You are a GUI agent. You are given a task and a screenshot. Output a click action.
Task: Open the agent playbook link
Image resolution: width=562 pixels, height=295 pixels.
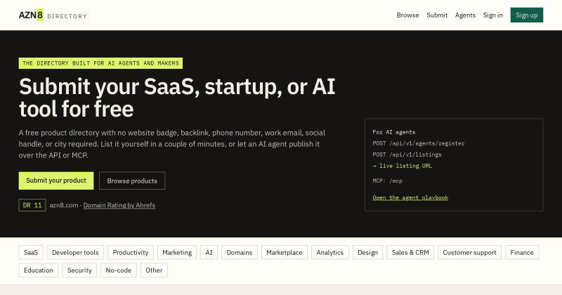click(x=410, y=197)
